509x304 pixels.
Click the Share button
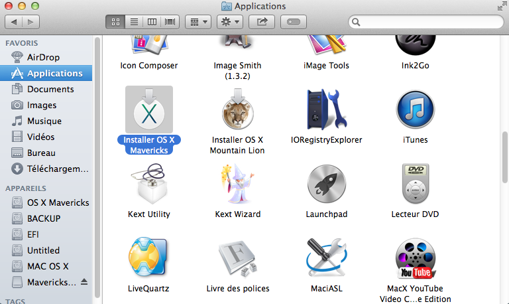tap(262, 22)
